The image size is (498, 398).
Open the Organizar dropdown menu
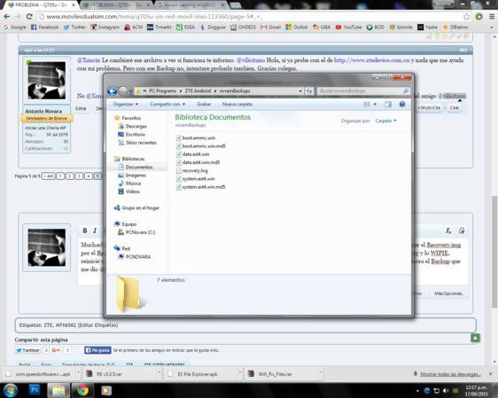(126, 105)
